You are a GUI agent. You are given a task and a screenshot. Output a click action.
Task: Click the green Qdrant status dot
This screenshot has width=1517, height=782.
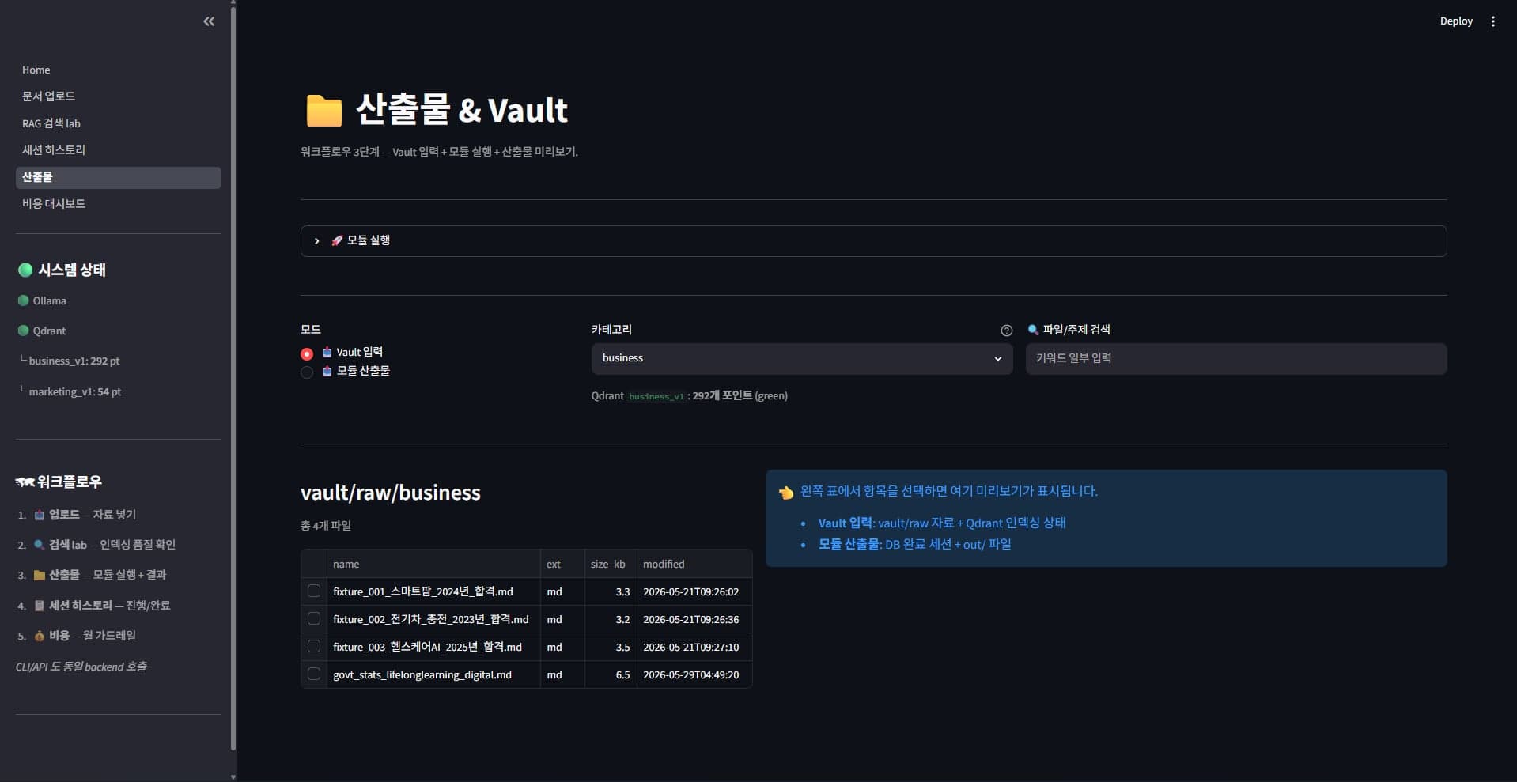(24, 331)
